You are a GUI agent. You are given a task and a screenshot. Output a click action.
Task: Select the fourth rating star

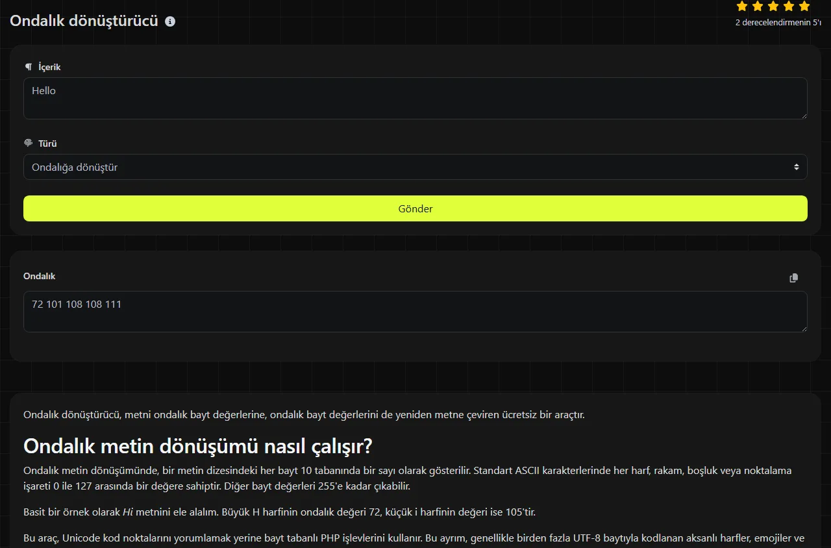[x=789, y=6]
